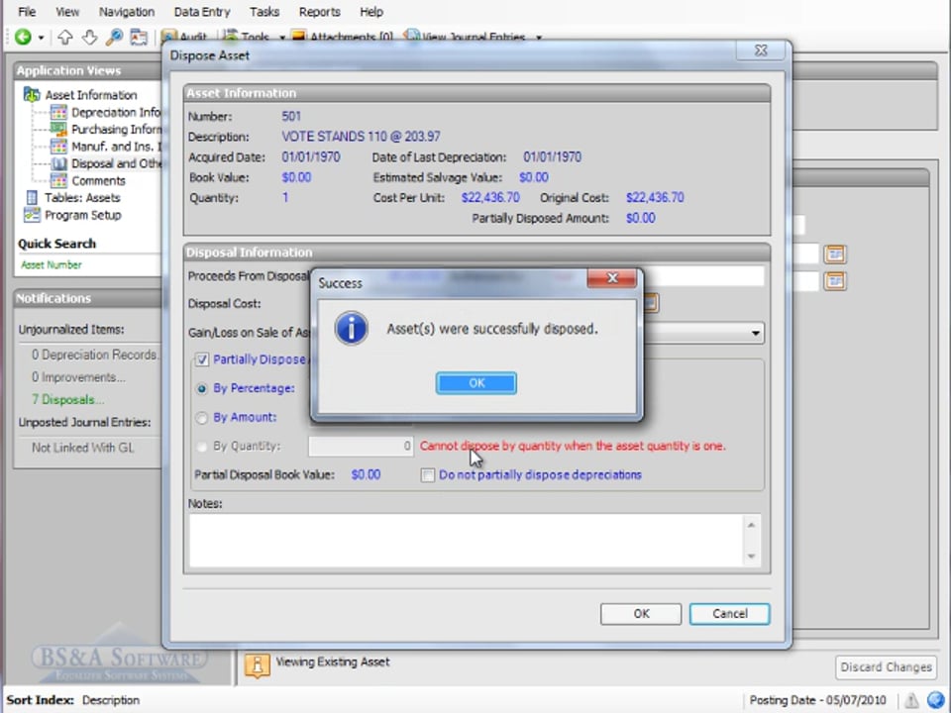Image resolution: width=951 pixels, height=713 pixels.
Task: Open Attachments [0] in toolbar
Action: (342, 38)
